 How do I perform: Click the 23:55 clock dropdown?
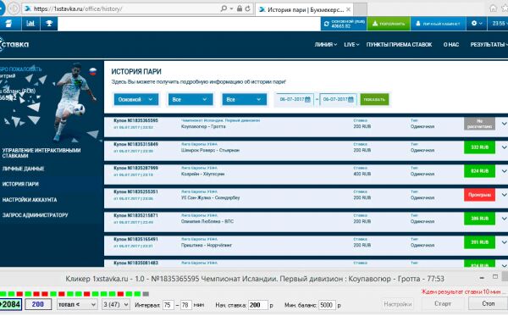pos(499,24)
